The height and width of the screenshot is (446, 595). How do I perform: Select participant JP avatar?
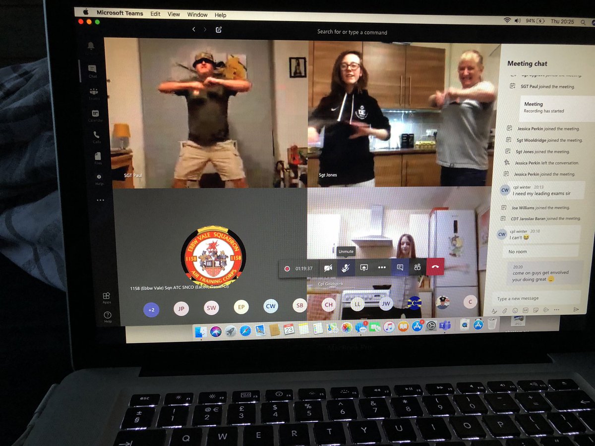click(x=181, y=309)
